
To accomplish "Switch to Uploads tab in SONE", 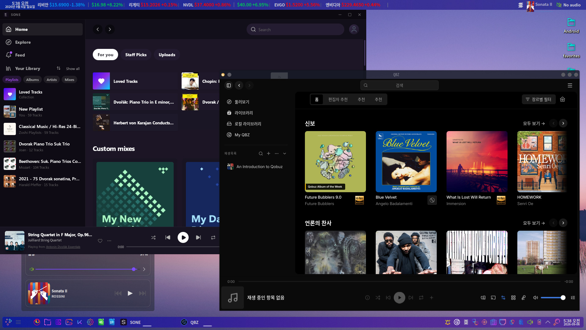I will pos(167,55).
